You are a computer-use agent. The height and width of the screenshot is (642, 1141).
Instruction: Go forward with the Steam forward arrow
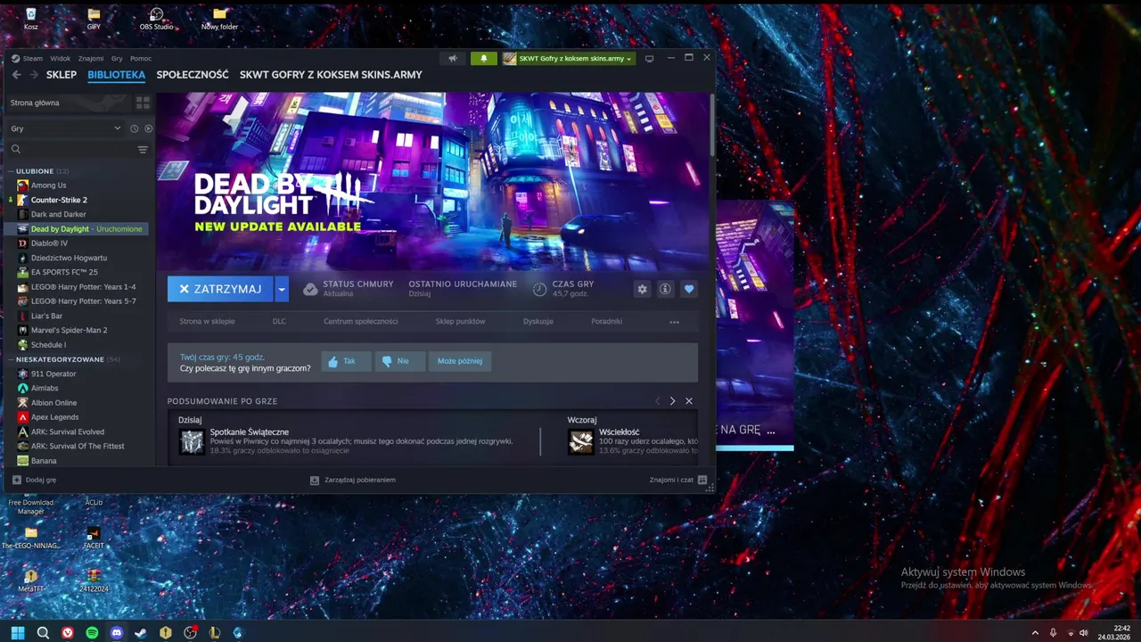click(35, 75)
